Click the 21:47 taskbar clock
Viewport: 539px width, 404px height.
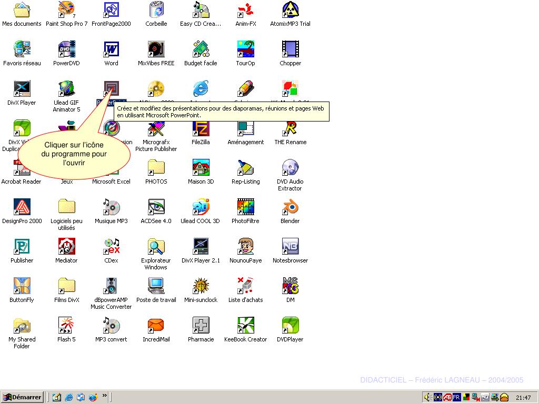[523, 398]
